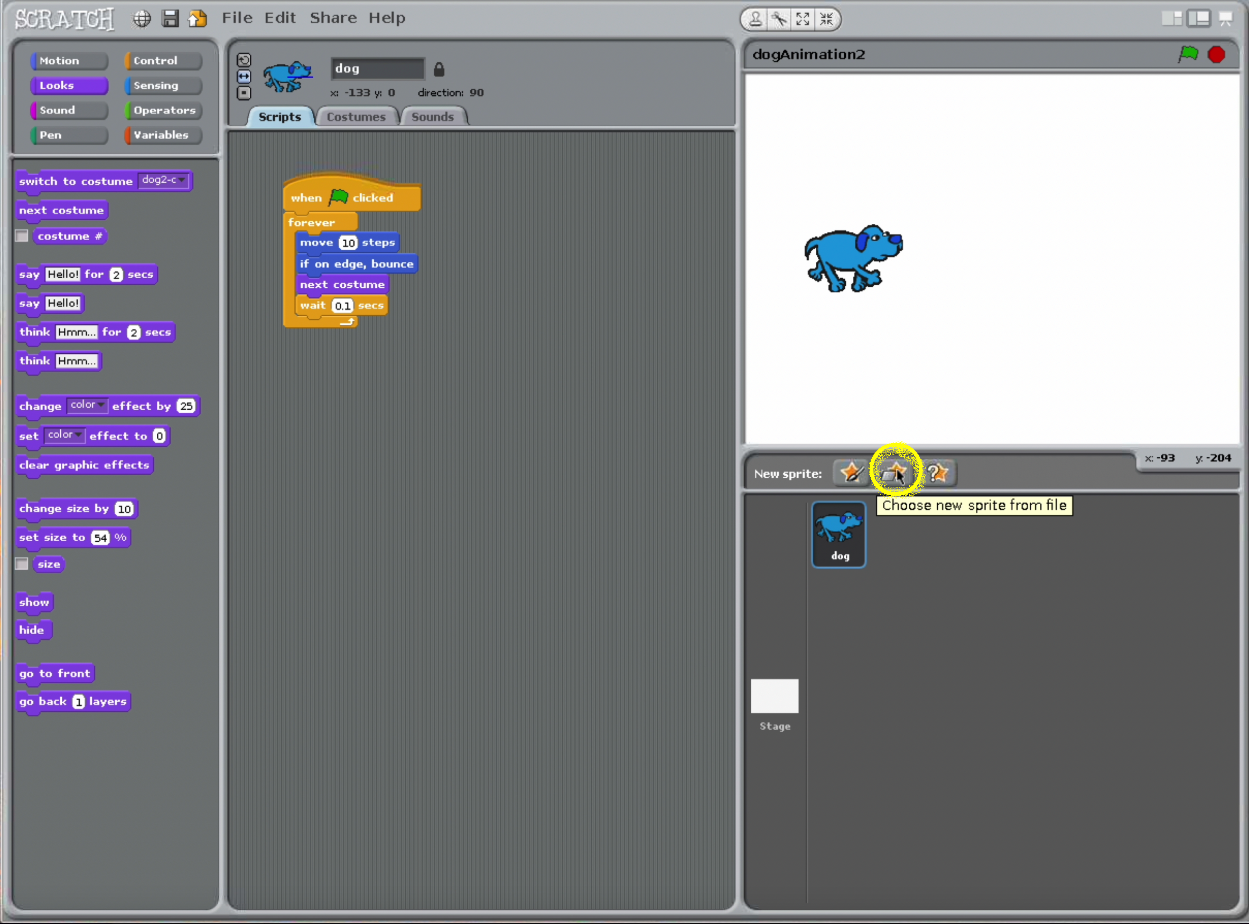This screenshot has width=1249, height=924.
Task: Select the Variables blocks category
Action: 163,135
